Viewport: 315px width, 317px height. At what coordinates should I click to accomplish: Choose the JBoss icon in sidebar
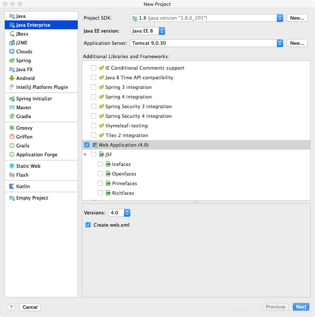(x=12, y=34)
